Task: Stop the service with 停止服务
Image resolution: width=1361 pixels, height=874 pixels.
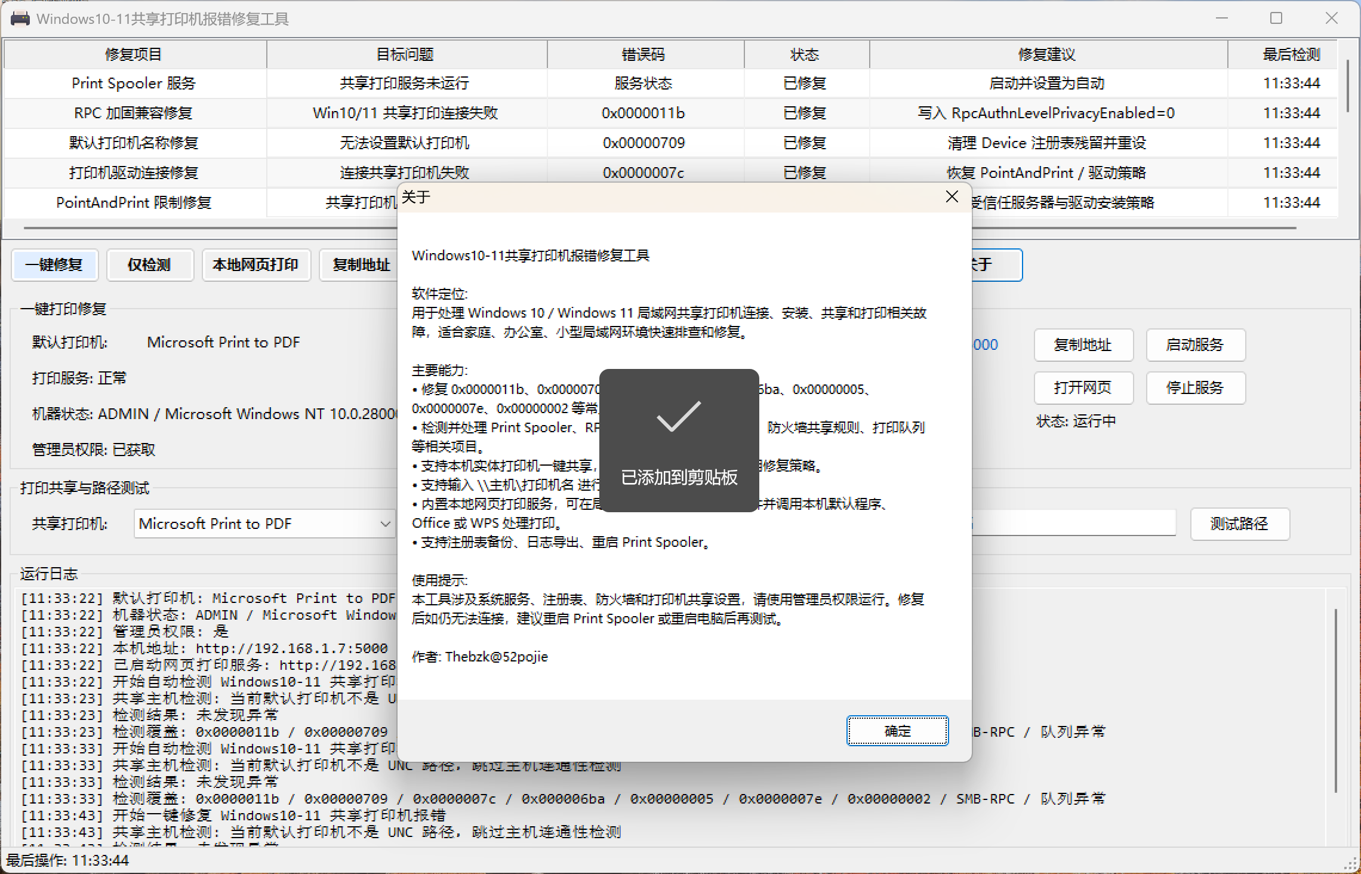Action: (x=1196, y=388)
